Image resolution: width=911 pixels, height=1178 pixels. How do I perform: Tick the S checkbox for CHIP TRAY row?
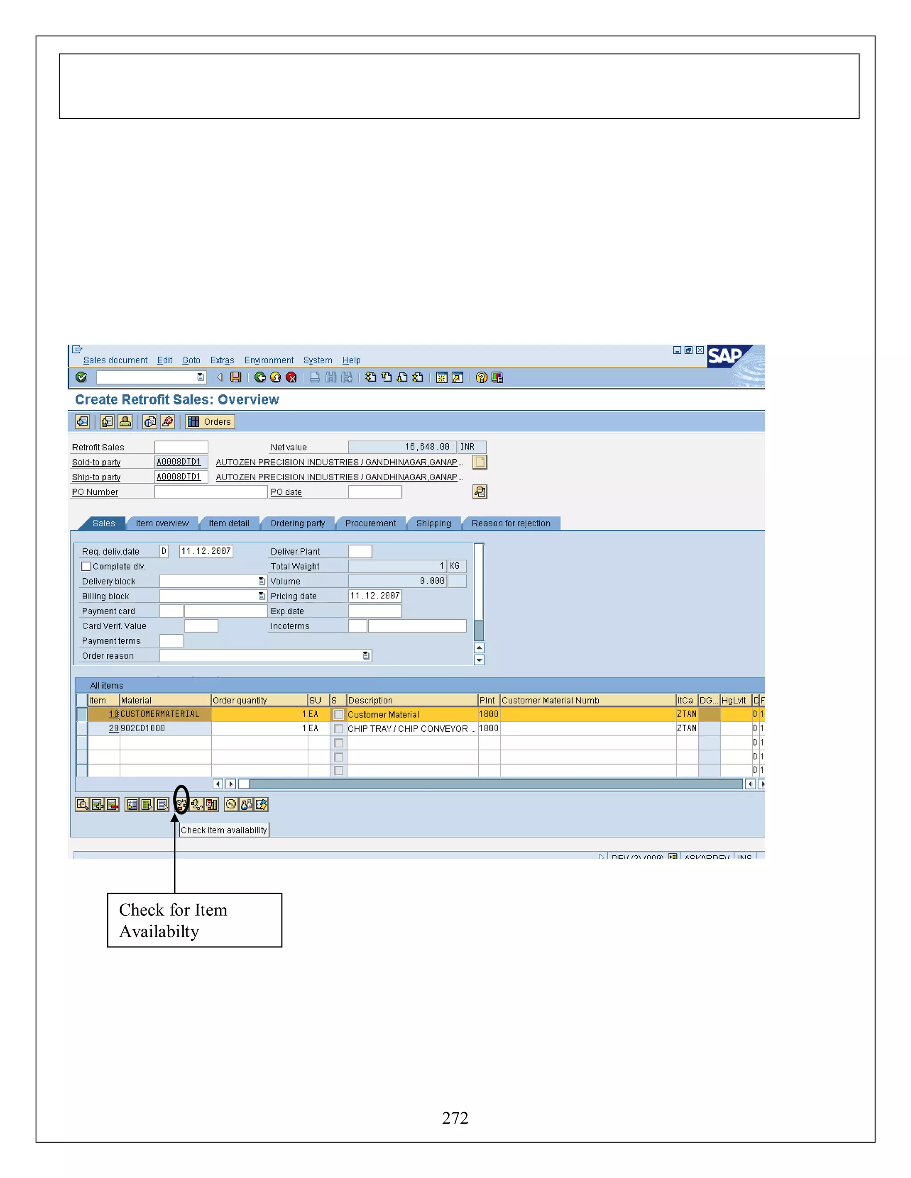pyautogui.click(x=339, y=729)
